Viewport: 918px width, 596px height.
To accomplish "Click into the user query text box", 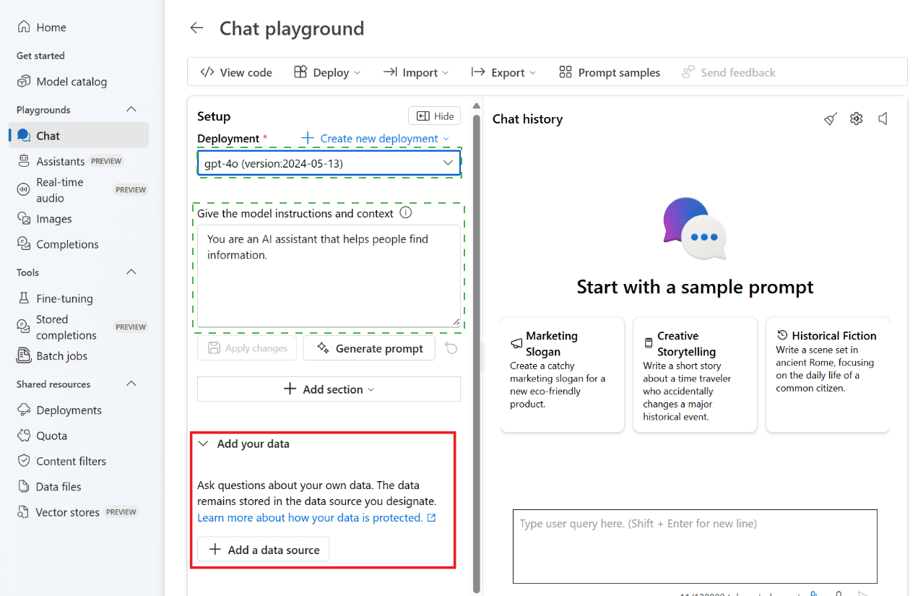I will 694,546.
